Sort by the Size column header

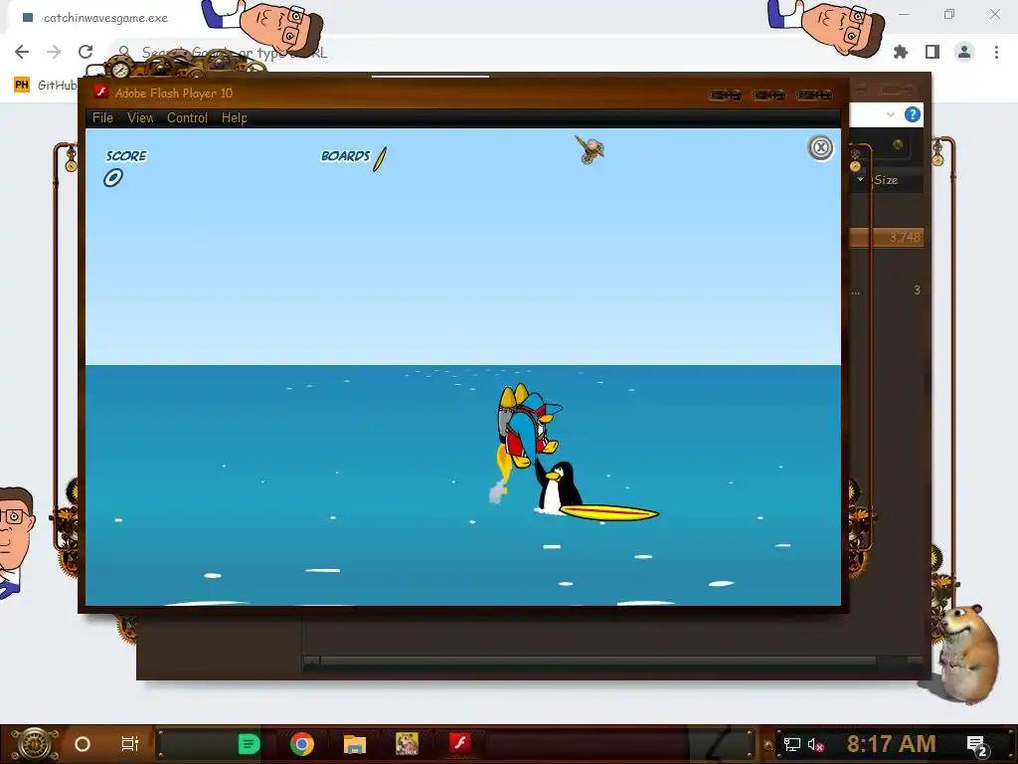(886, 180)
